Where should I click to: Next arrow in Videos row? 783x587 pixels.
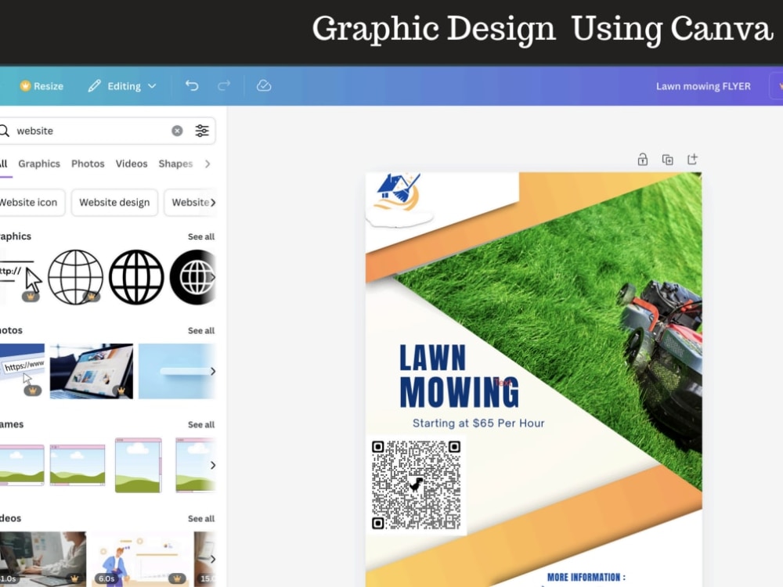point(213,559)
